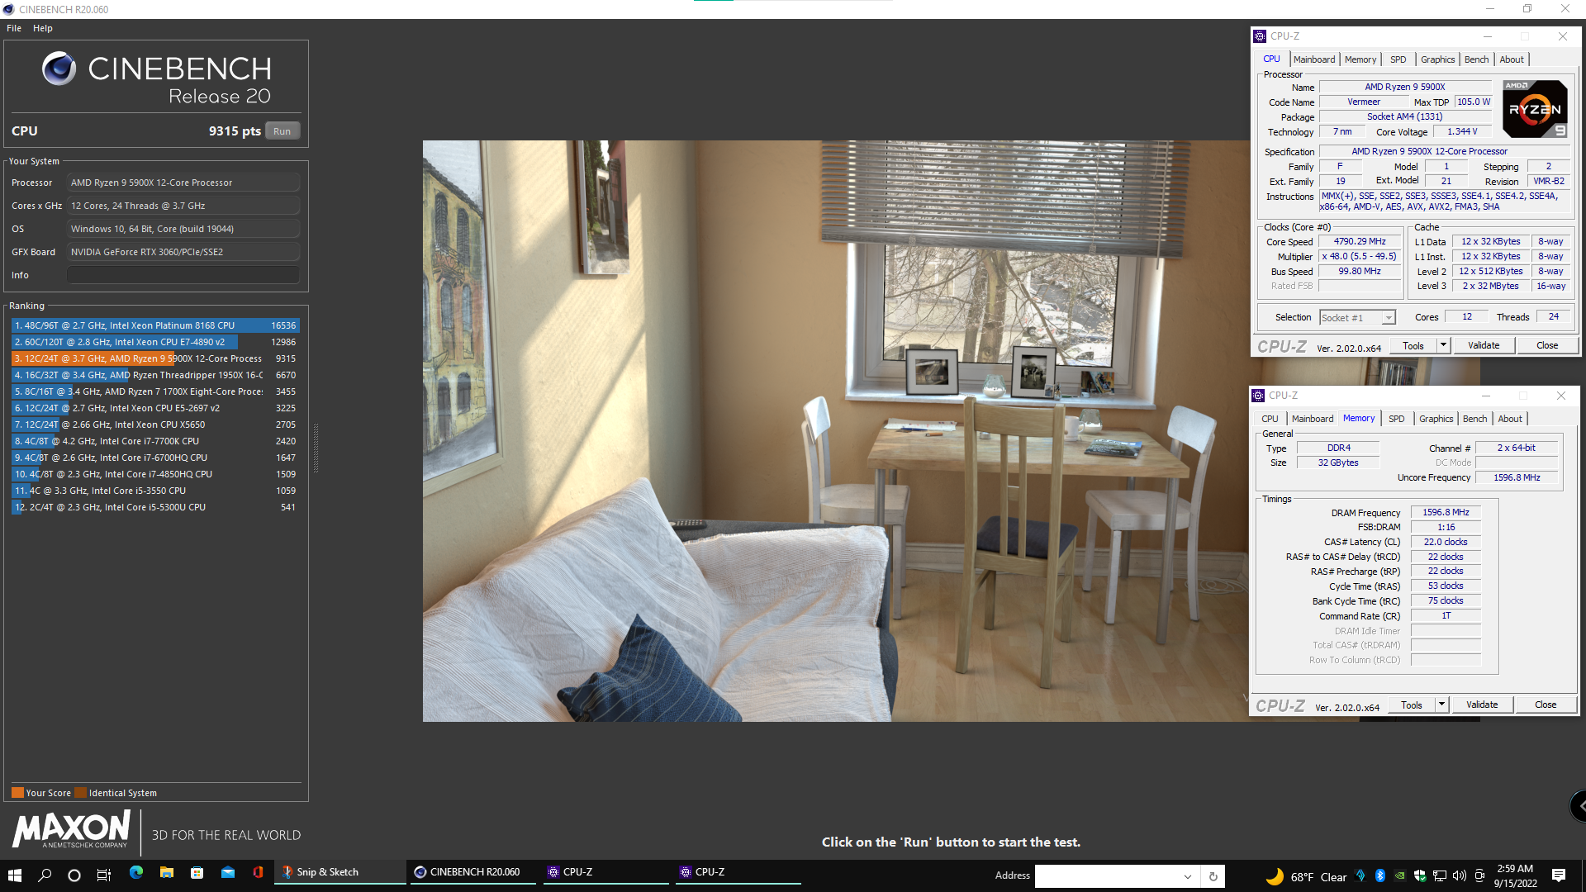Click Tools button in CPU-Z Memory window
1586x892 pixels.
pos(1412,705)
